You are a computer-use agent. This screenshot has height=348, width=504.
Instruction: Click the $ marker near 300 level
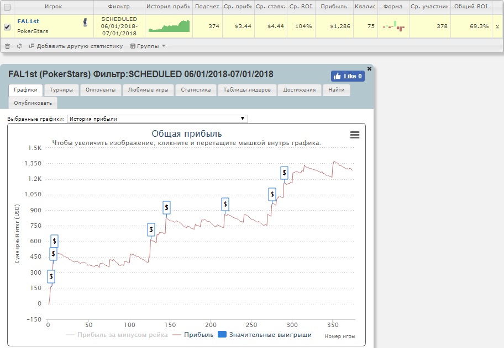[x=51, y=276]
